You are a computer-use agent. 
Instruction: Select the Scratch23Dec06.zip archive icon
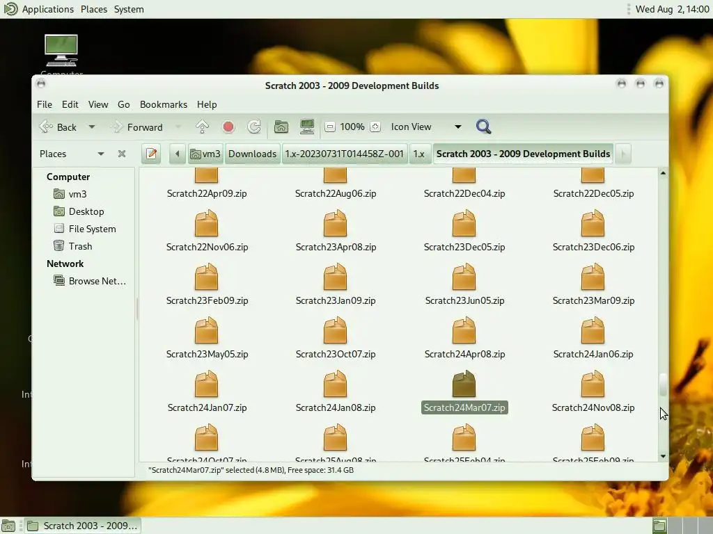[593, 223]
